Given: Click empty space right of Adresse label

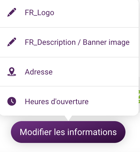Looking at the screenshot, I should (x=95, y=72).
